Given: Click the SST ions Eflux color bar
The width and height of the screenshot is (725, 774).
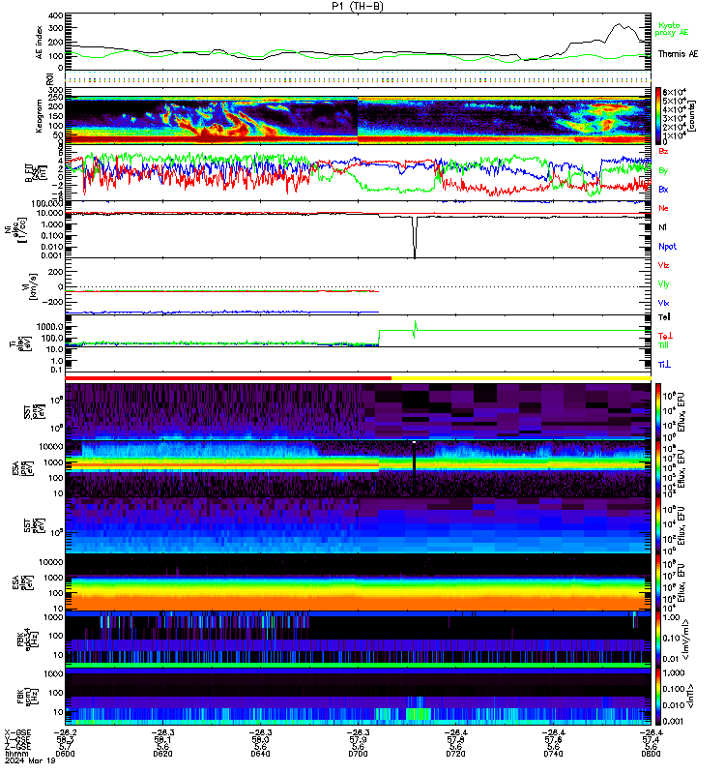Looking at the screenshot, I should 658,410.
